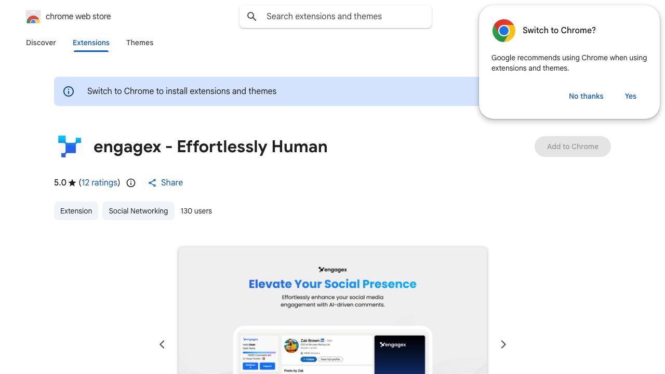
Task: Open the Social Networking category chip
Action: (138, 211)
